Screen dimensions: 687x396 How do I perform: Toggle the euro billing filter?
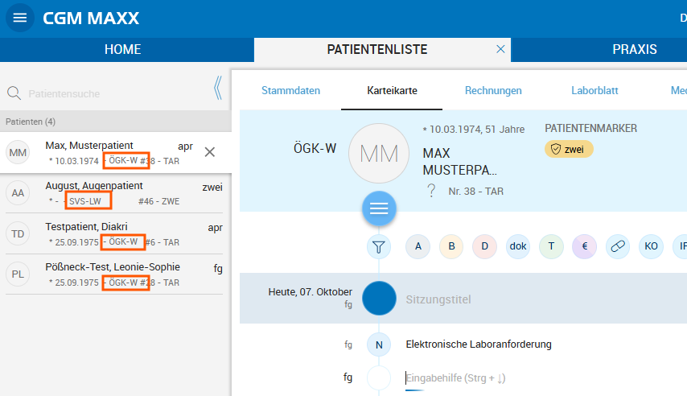point(585,247)
